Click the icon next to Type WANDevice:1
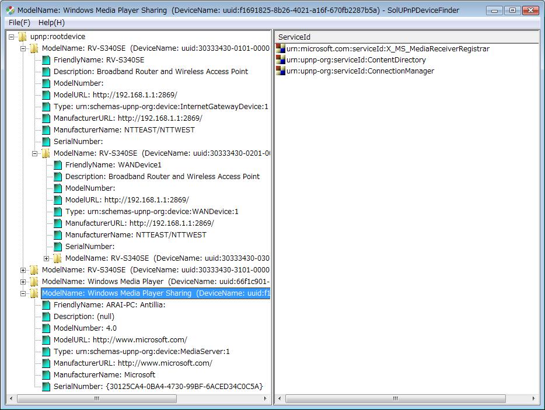 (x=58, y=212)
